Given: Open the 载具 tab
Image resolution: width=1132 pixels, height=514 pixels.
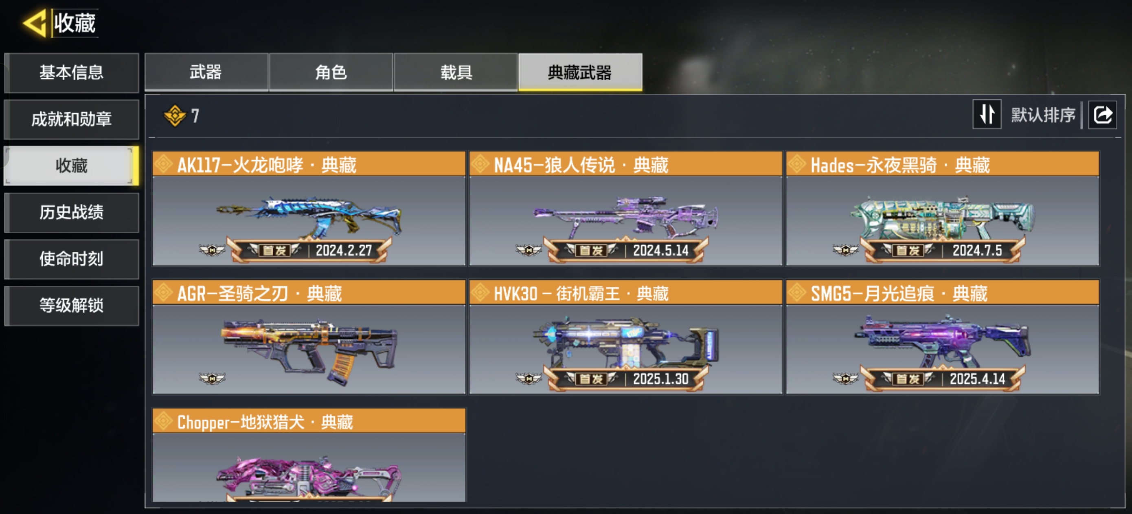Looking at the screenshot, I should pyautogui.click(x=456, y=72).
